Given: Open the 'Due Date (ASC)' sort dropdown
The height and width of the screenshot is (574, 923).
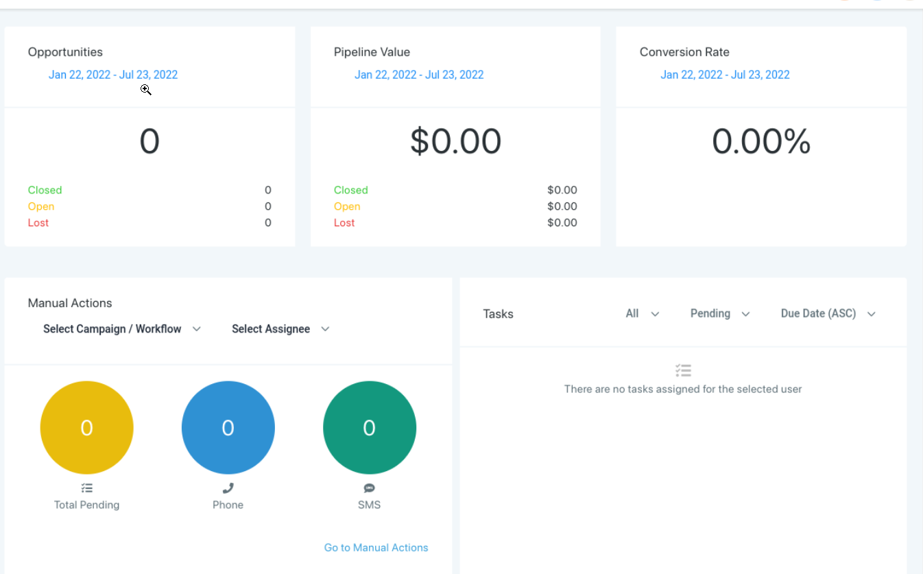Looking at the screenshot, I should click(828, 313).
